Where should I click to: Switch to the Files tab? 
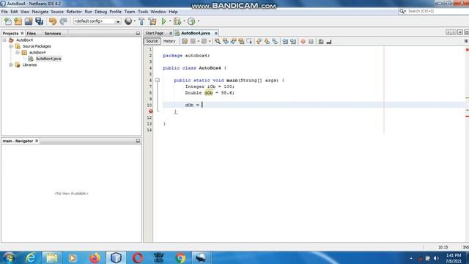pyautogui.click(x=31, y=34)
